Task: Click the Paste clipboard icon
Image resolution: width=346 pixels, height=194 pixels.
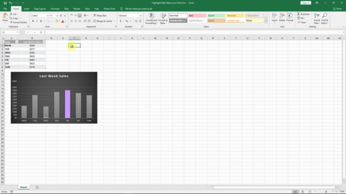Action: [x=5, y=16]
